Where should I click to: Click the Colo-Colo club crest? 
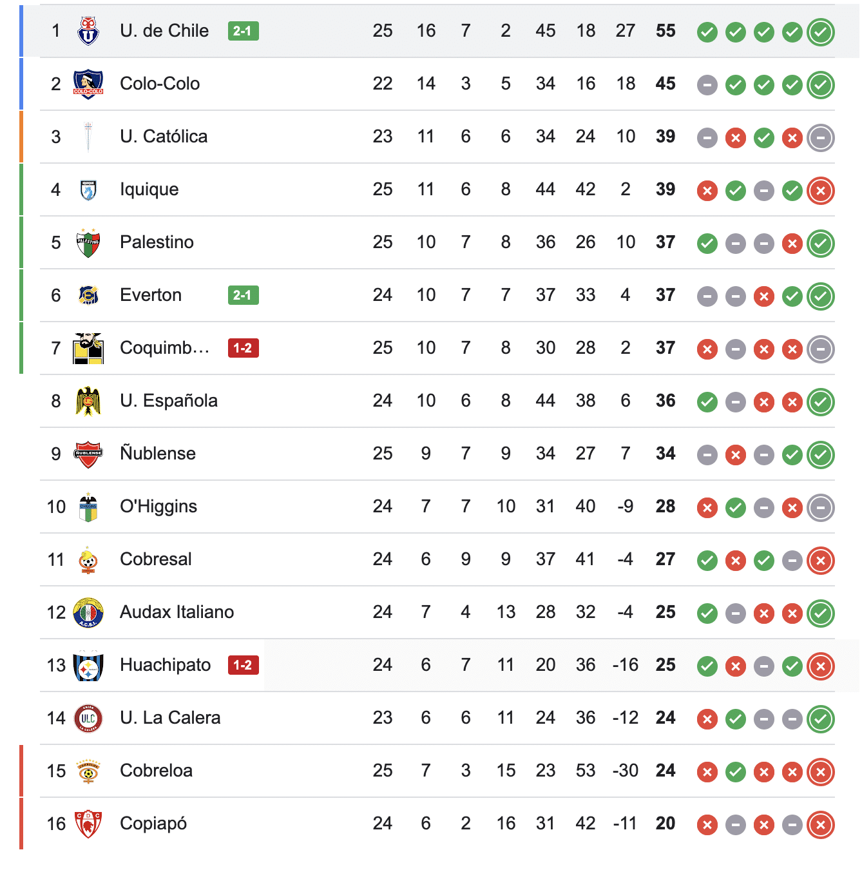point(88,84)
